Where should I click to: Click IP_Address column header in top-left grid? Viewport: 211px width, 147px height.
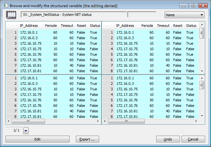29,26
